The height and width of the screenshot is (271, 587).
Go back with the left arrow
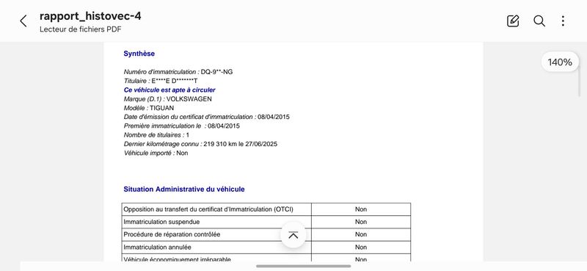point(23,21)
